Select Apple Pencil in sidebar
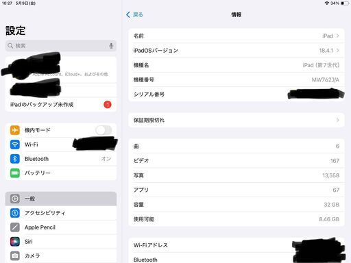 pos(61,227)
